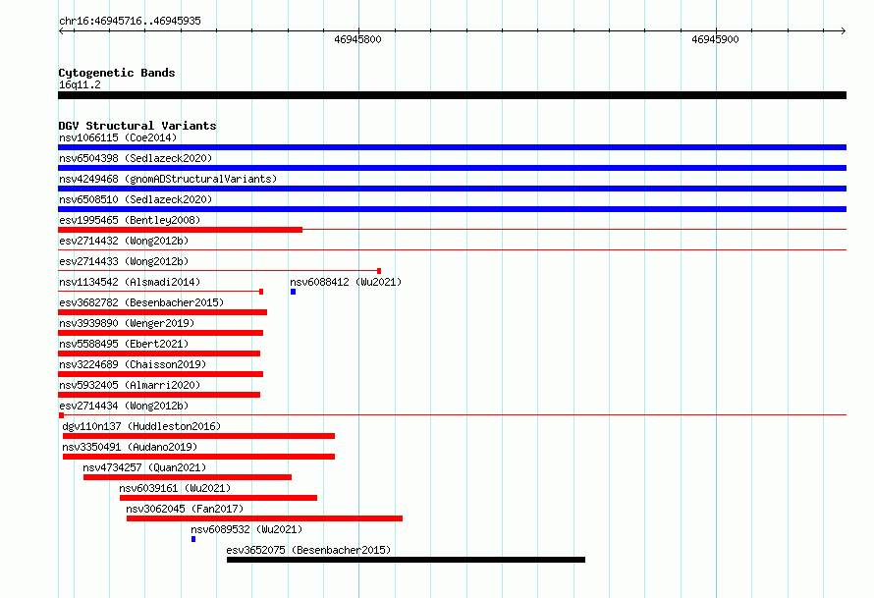
Task: Select the nsv3224689 (Chaisson2019) red bar
Action: 160,374
